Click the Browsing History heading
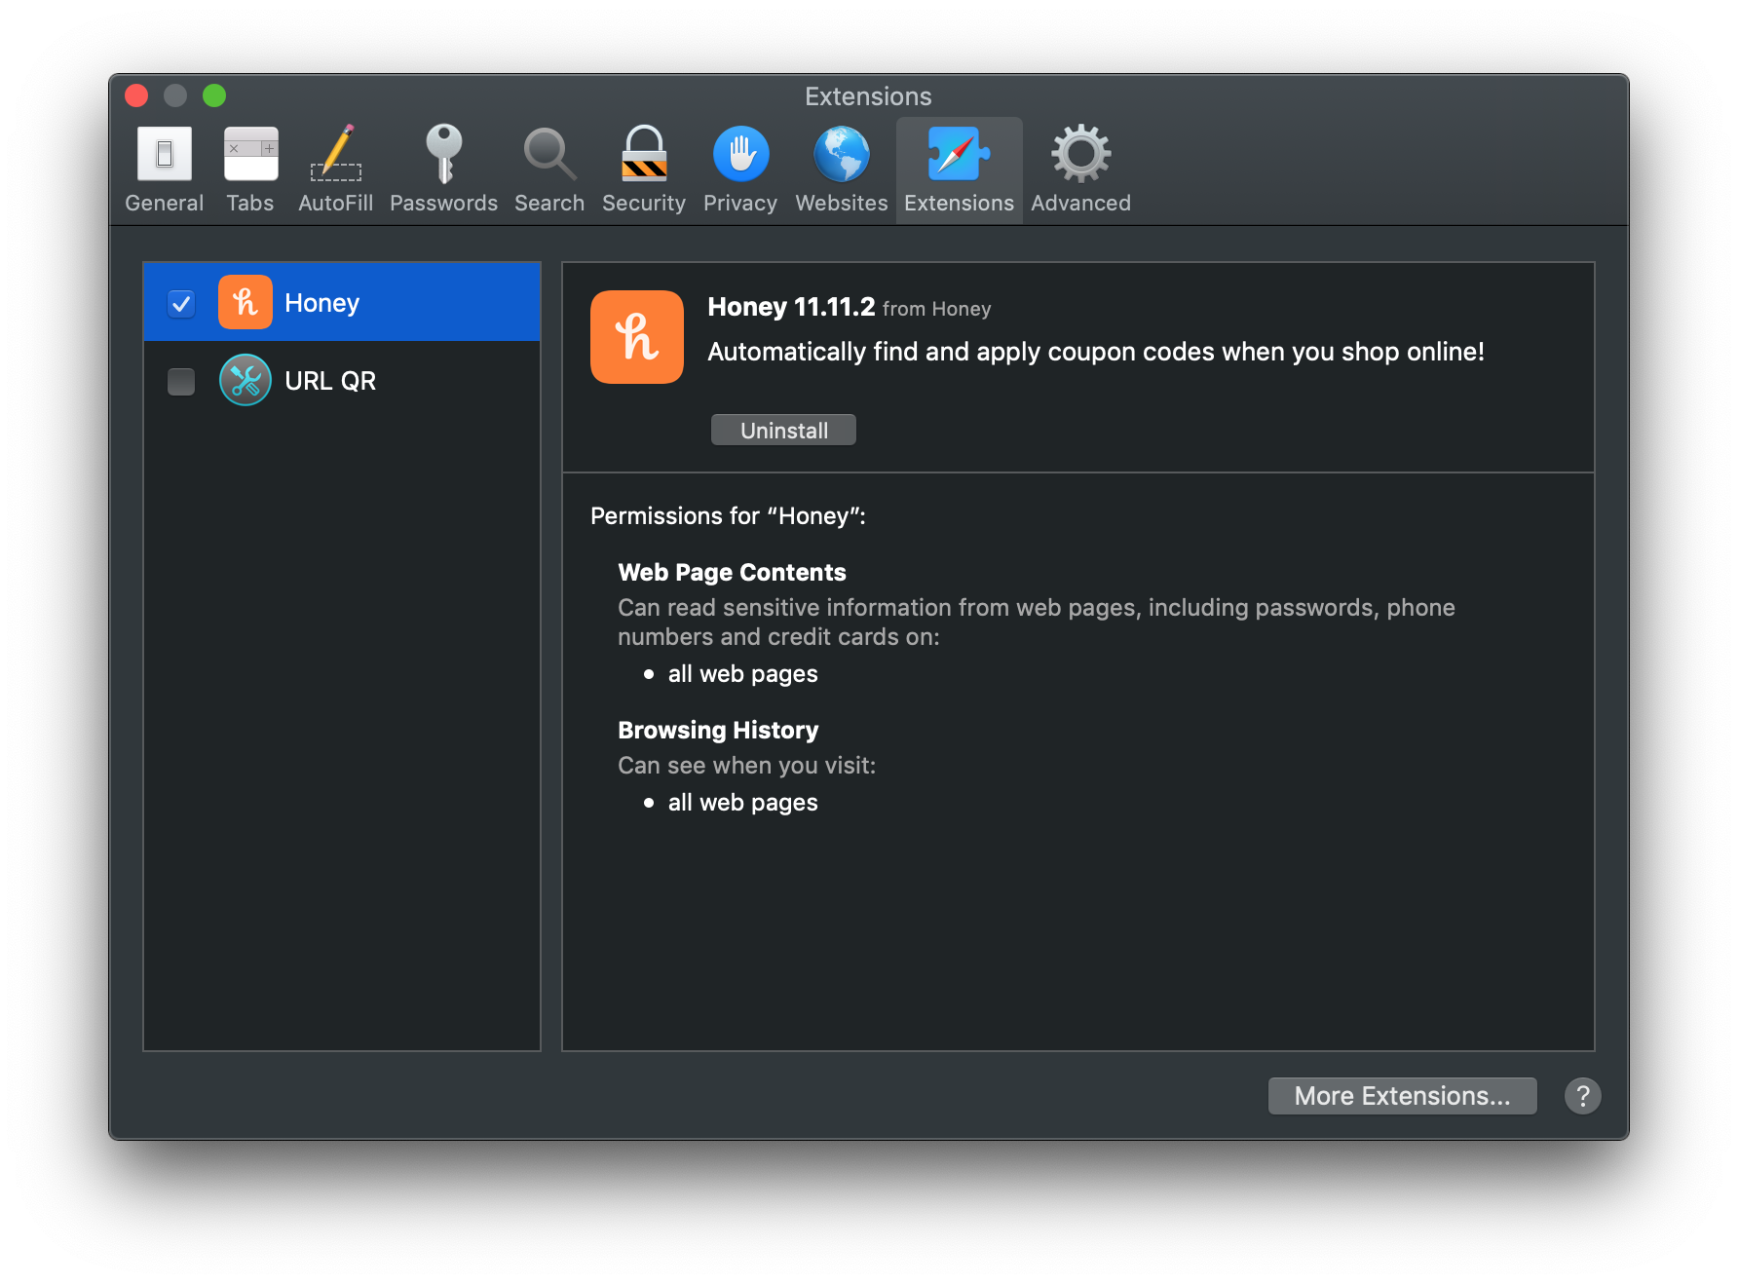The image size is (1738, 1284). click(x=718, y=730)
